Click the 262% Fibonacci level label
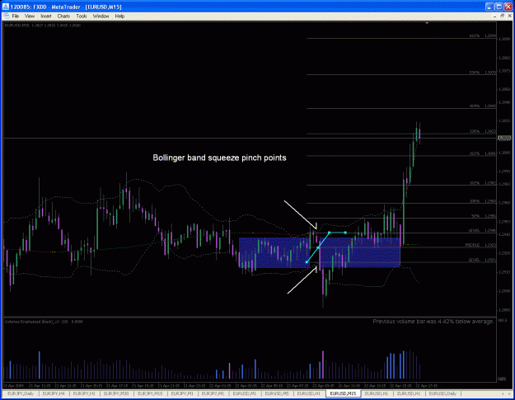The height and width of the screenshot is (400, 515). pos(475,153)
